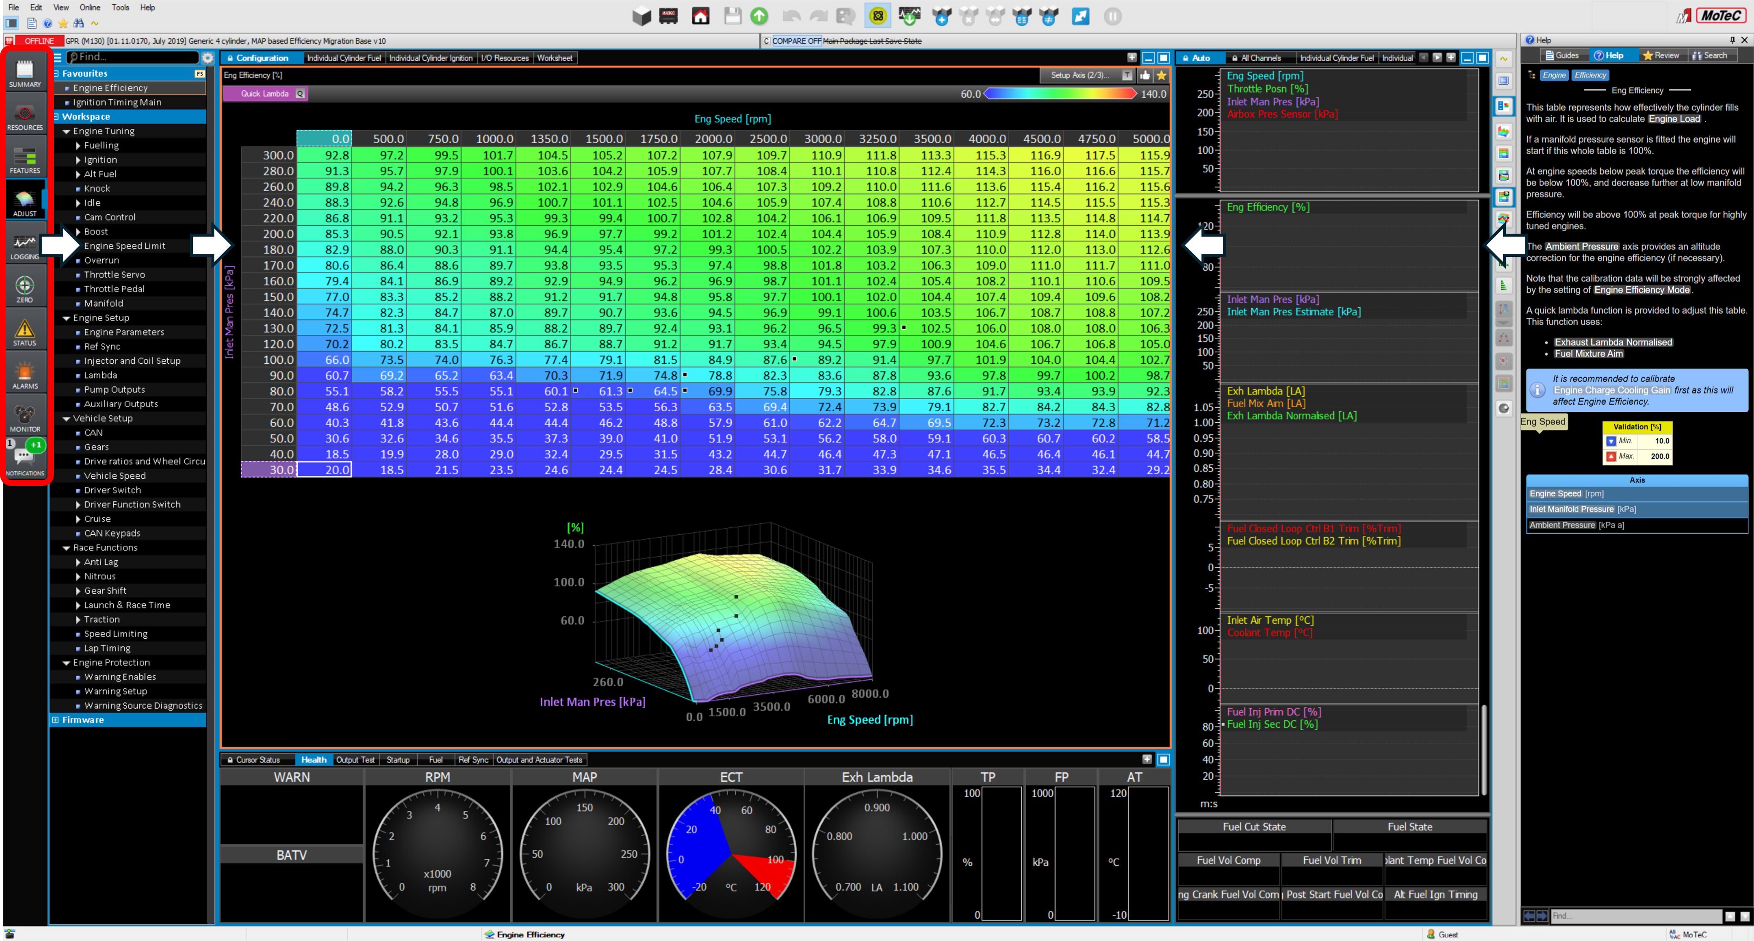Click the thumbs-up icon beside Setup Axis
The height and width of the screenshot is (941, 1754).
pos(1145,76)
